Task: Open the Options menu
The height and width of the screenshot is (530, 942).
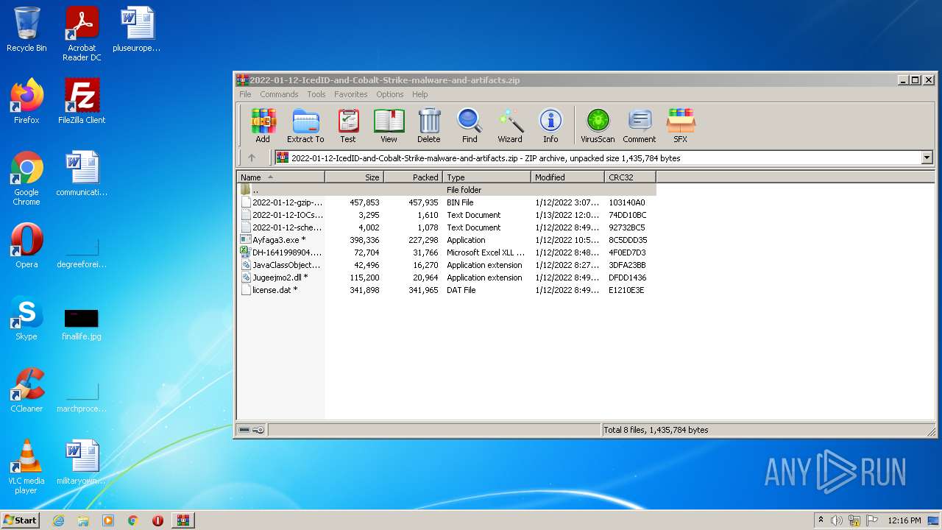Action: pyautogui.click(x=390, y=94)
